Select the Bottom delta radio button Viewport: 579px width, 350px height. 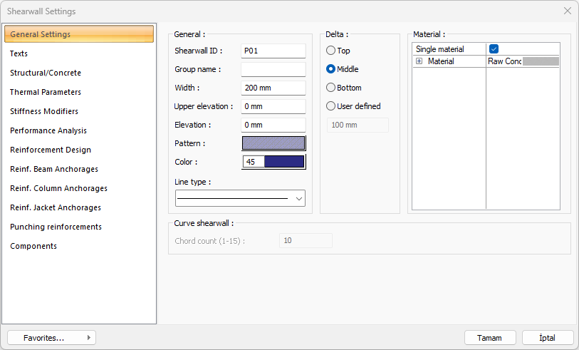pos(331,88)
